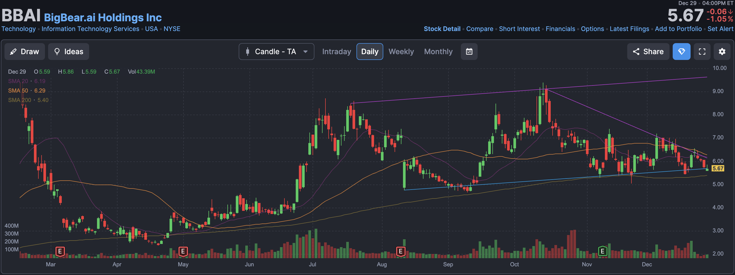Click the candlestick icon in chart type selector
The image size is (735, 275).
click(x=248, y=52)
